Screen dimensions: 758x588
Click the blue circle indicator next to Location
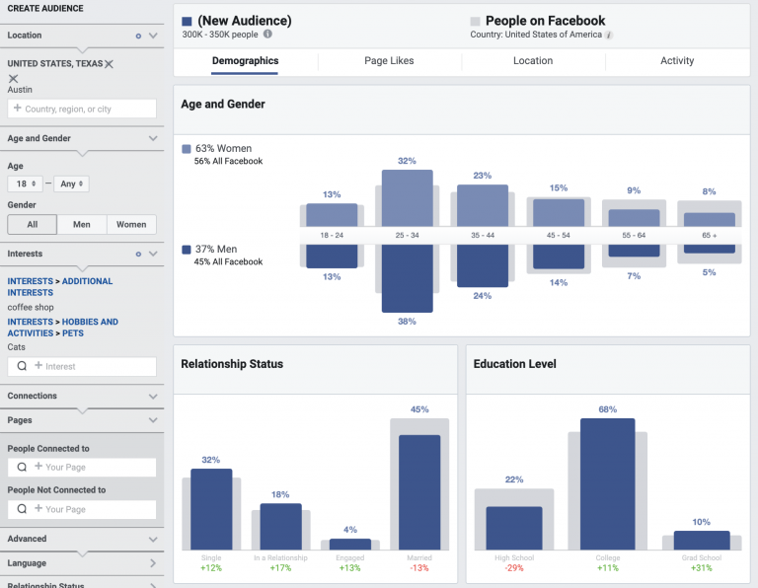pos(137,36)
